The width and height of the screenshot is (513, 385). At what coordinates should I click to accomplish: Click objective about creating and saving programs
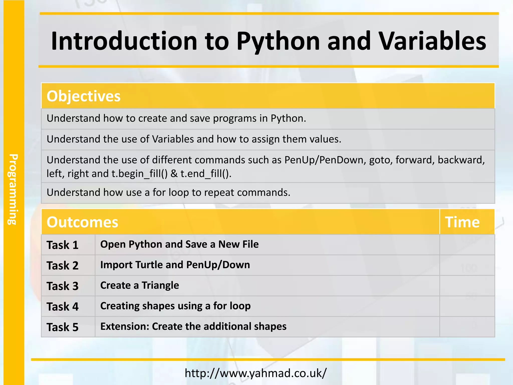(x=176, y=119)
